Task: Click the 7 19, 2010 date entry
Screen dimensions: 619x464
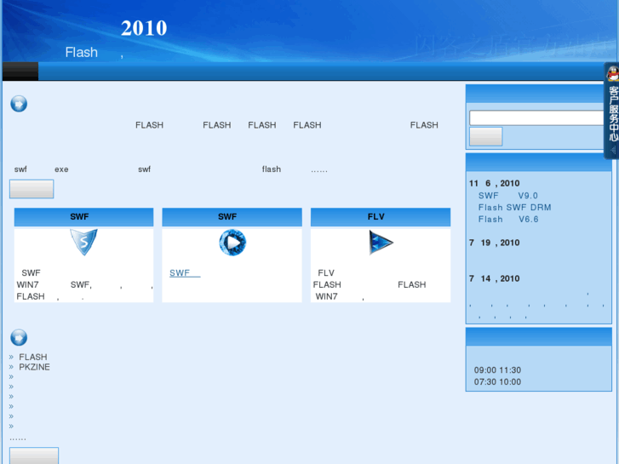Action: [494, 243]
